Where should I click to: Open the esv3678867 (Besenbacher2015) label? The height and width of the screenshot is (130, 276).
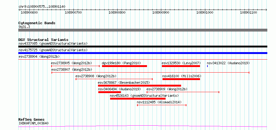pos(124,83)
